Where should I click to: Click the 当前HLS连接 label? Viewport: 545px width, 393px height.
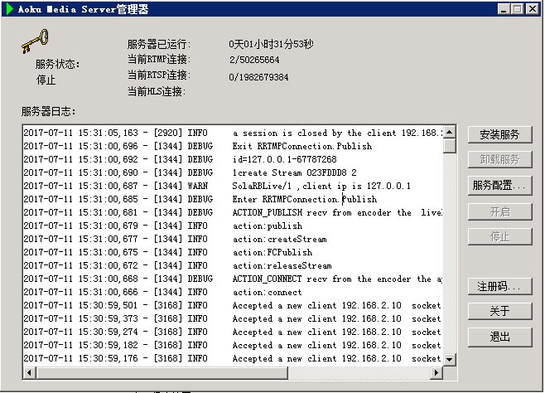click(157, 92)
